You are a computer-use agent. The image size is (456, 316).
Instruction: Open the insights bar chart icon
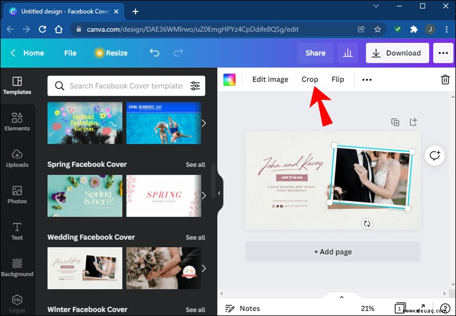(348, 53)
